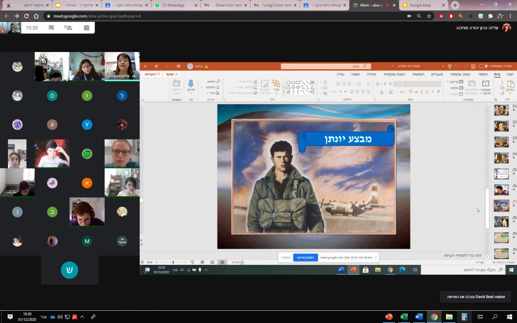
Task: Open the Animations (הנפשות) ribbon tab
Action: [418, 75]
